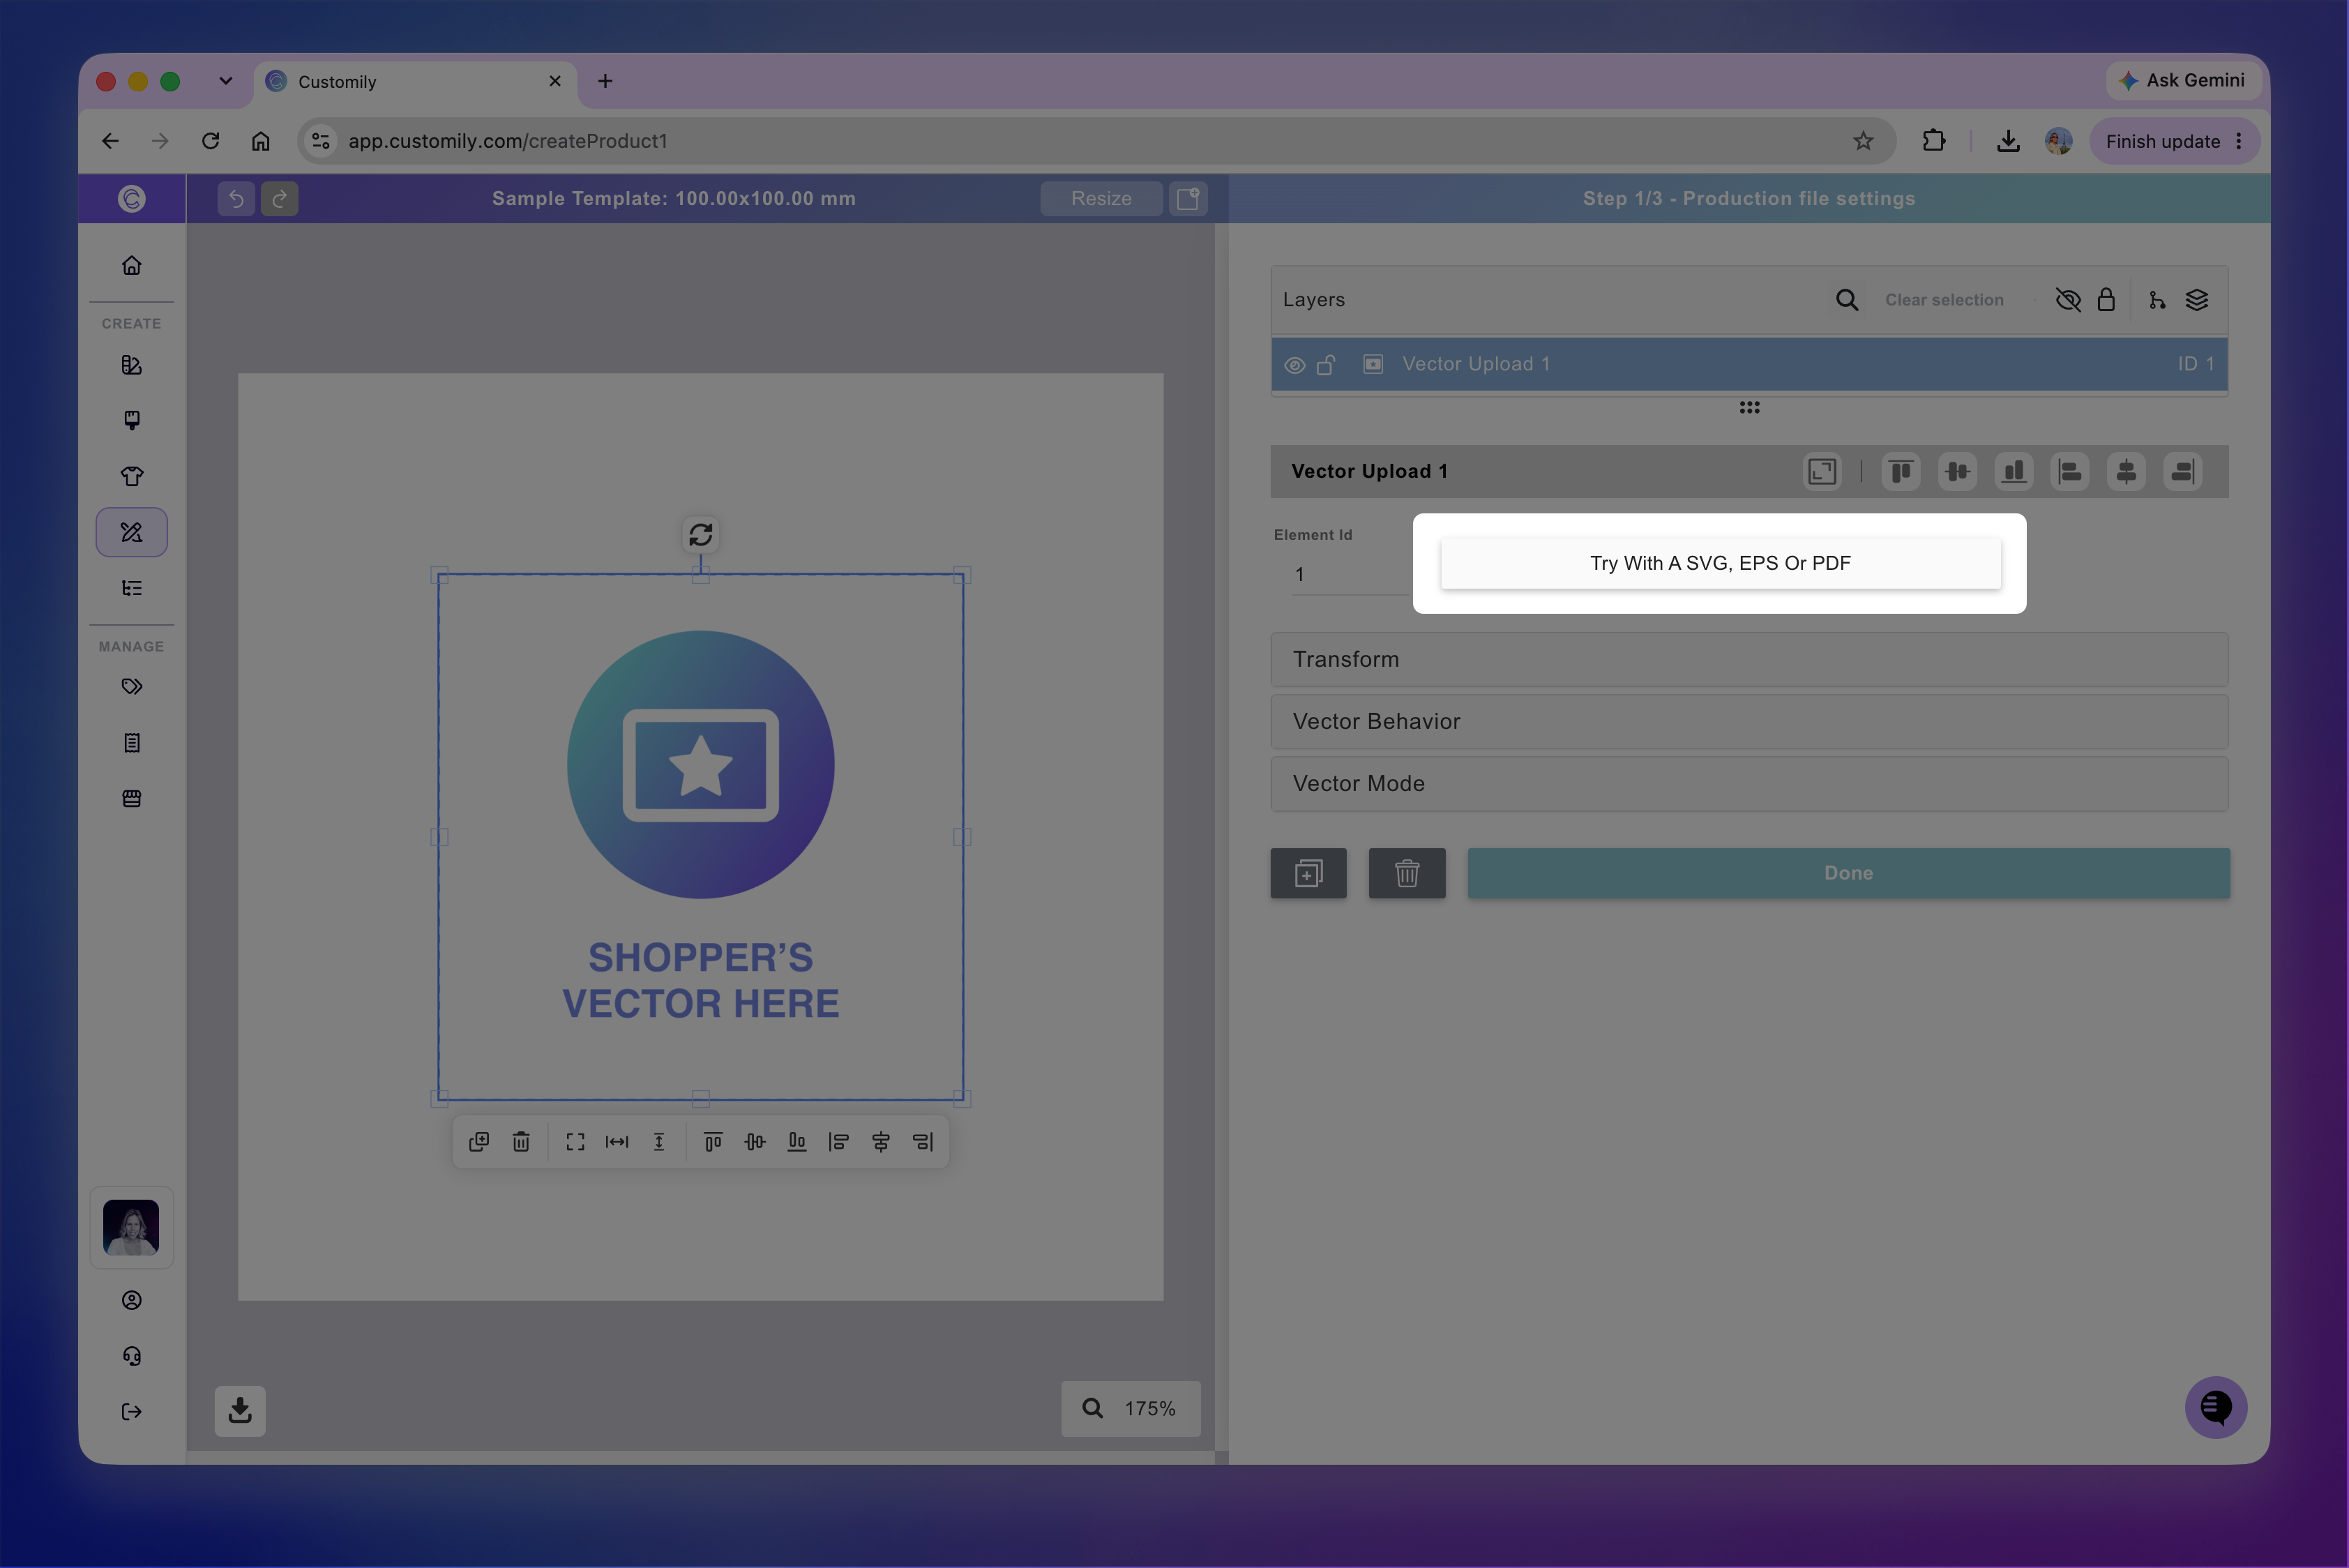Open the sidebar home icon
Viewport: 2349px width, 1568px height.
pos(132,265)
